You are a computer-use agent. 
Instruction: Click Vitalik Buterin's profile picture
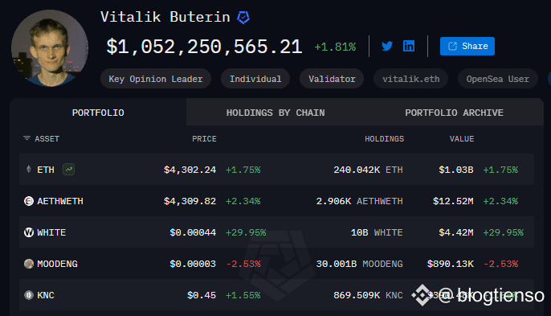coord(50,48)
